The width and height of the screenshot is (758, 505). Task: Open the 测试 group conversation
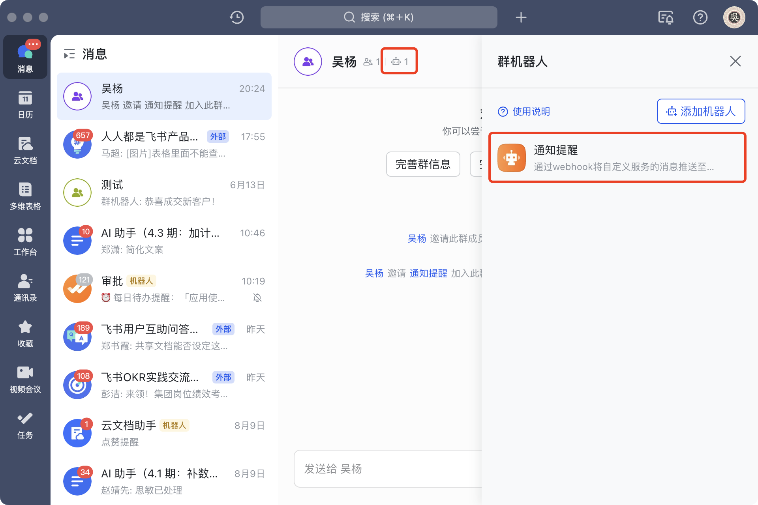pyautogui.click(x=164, y=193)
